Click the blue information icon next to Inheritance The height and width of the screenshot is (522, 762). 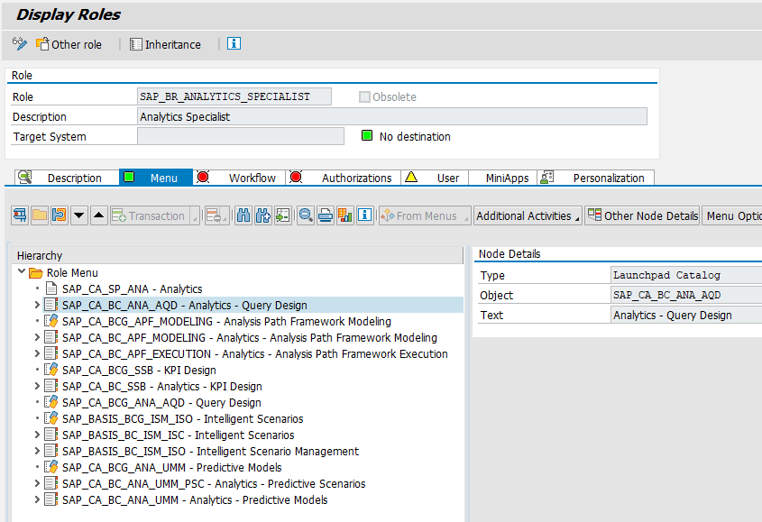tap(234, 43)
